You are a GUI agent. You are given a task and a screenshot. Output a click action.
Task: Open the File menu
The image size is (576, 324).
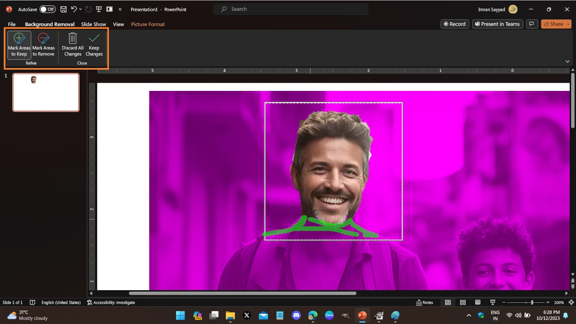pos(12,24)
